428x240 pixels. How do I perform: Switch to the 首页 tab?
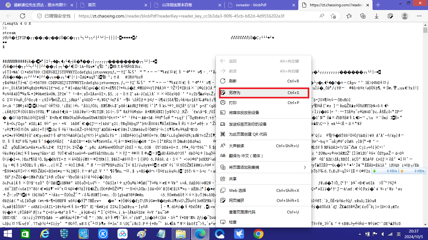[x=113, y=5]
